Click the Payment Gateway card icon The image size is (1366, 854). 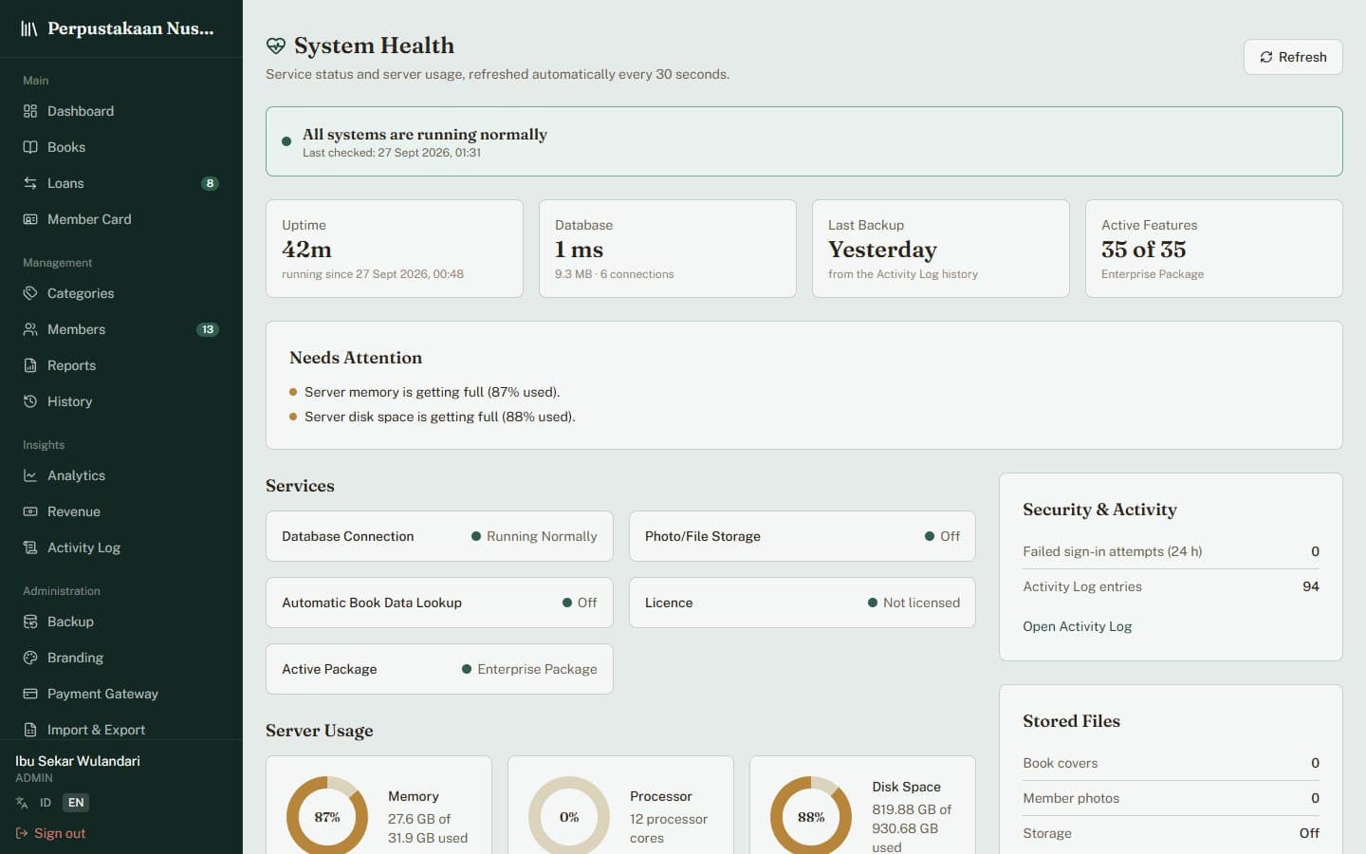click(30, 694)
